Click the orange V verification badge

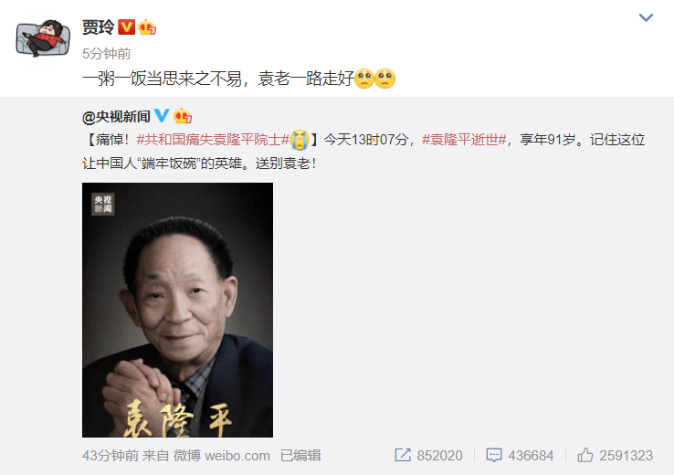point(126,27)
